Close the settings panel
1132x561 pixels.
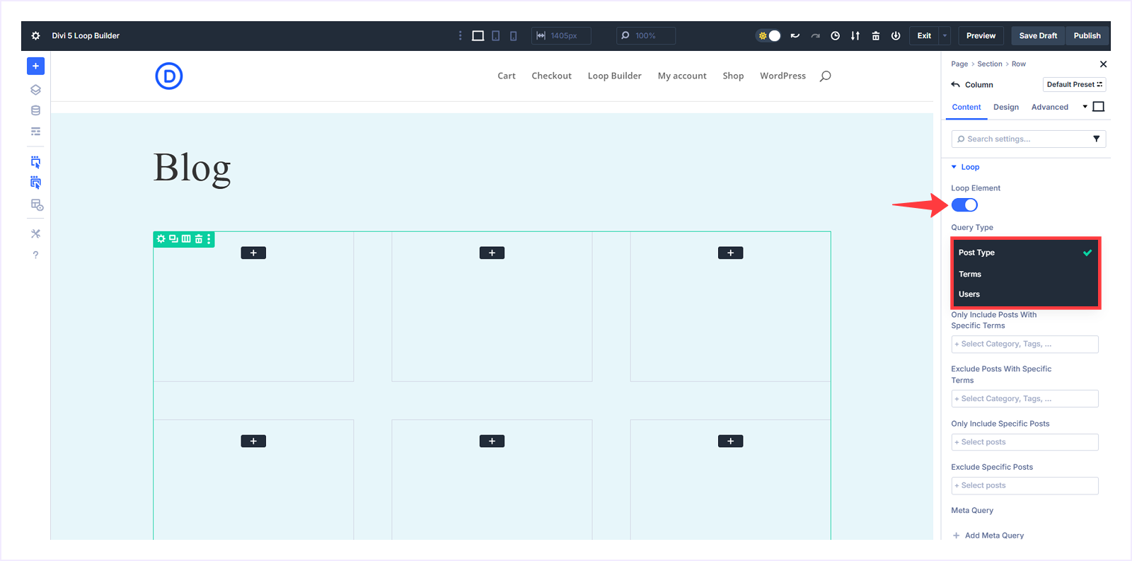(x=1103, y=64)
